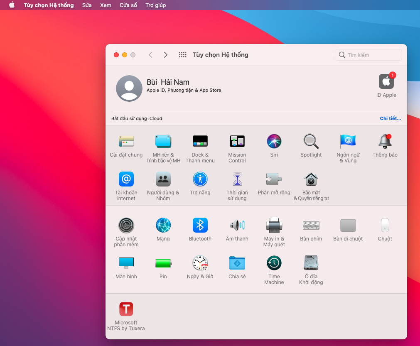
Task: Open Ngôn ngữ & Vùng settings
Action: point(348,141)
